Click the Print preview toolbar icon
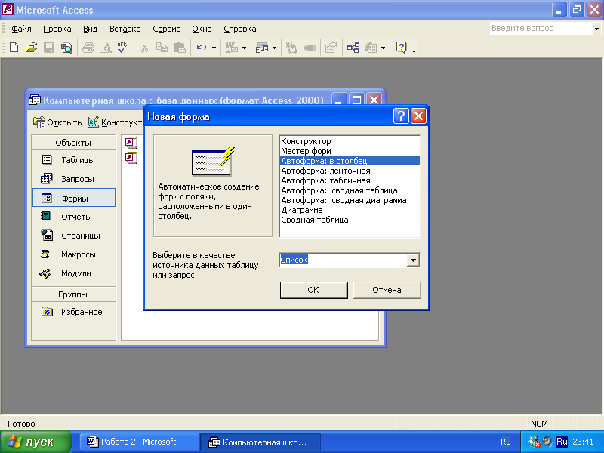Viewport: 604px width, 453px height. pyautogui.click(x=105, y=48)
